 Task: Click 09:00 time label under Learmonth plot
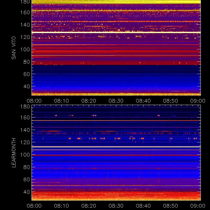coord(198,206)
